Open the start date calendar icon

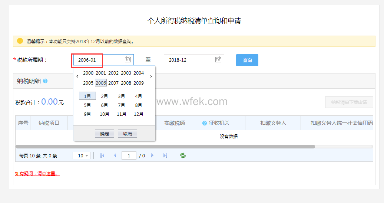point(128,60)
